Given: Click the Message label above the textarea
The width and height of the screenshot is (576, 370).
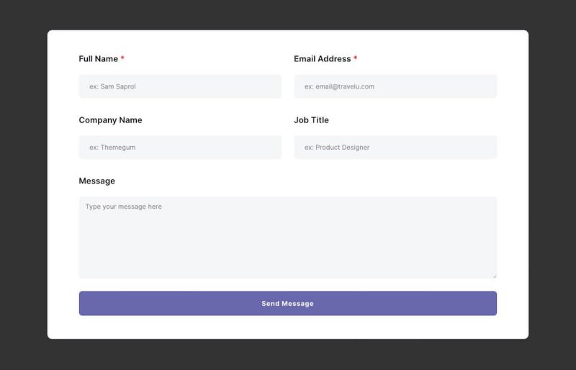Looking at the screenshot, I should [x=96, y=181].
